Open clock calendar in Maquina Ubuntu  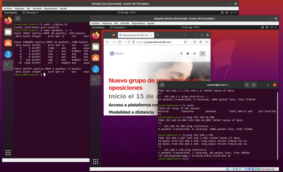click(190, 27)
